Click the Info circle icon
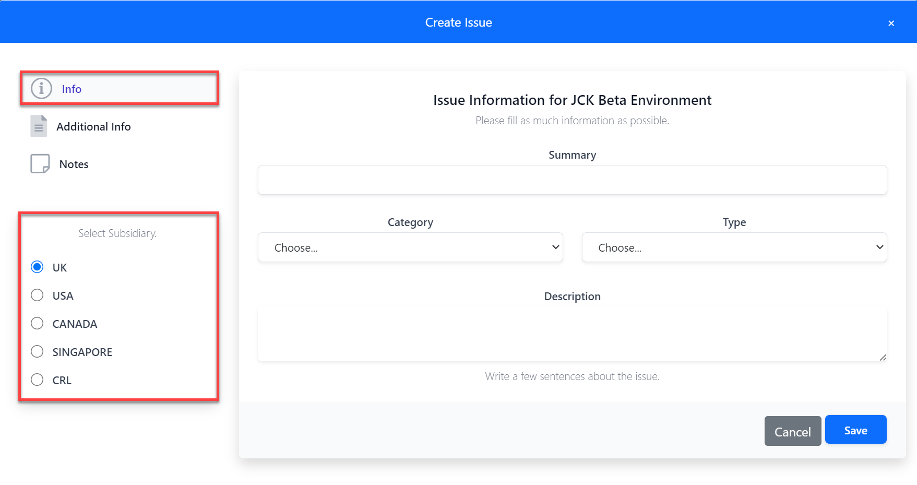Viewport: 917px width, 485px height. [41, 89]
